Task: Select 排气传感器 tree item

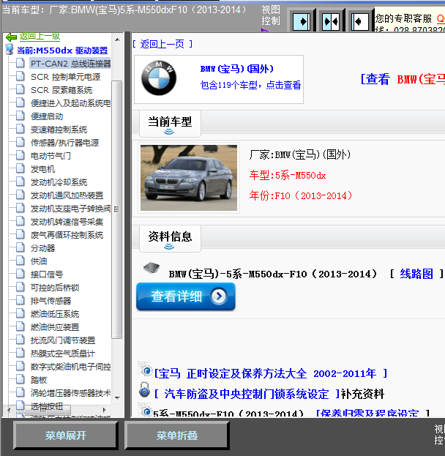Action: coord(51,301)
